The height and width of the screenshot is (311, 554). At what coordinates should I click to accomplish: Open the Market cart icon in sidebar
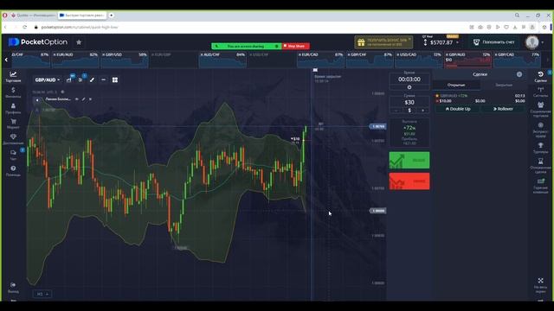[13, 124]
